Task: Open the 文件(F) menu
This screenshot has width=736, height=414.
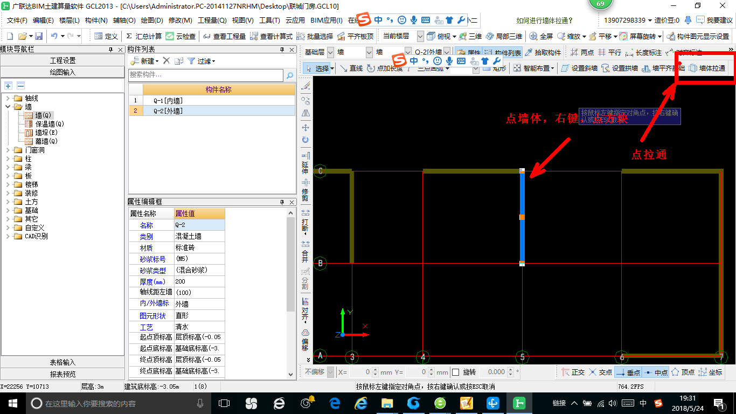Action: coord(17,20)
